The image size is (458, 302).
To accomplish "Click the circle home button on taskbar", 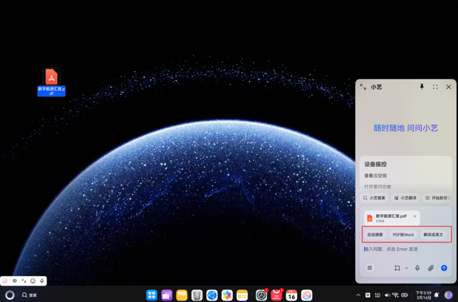I will pos(10,295).
